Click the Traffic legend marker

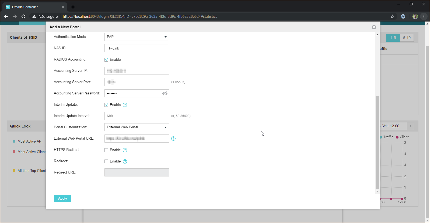click(x=381, y=137)
